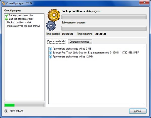Cancel the backup operation

tap(138, 111)
